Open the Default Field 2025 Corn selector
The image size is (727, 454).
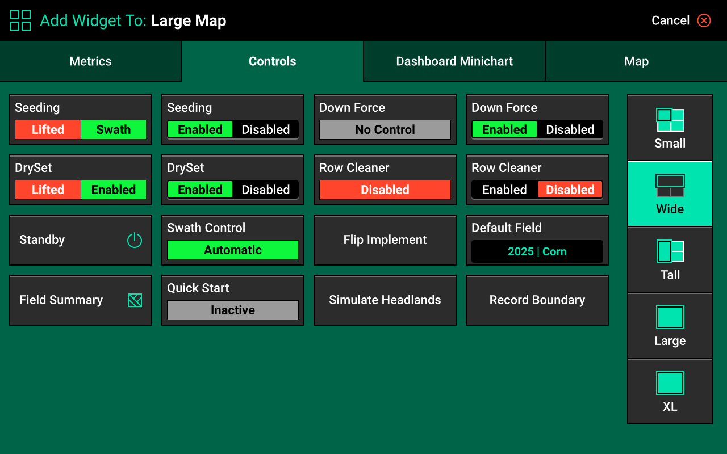tap(537, 251)
